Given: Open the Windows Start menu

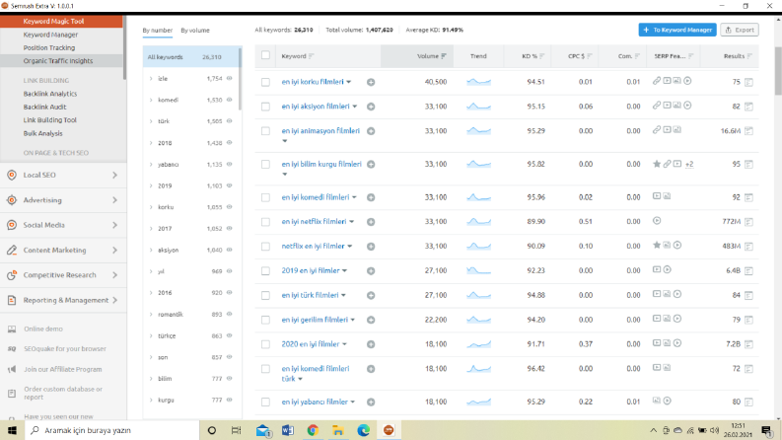Looking at the screenshot, I should point(12,430).
